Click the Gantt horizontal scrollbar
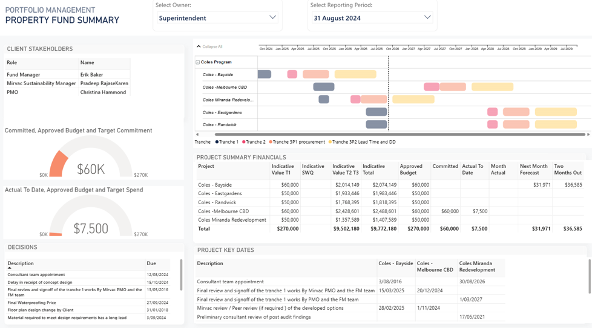The image size is (592, 328). pyautogui.click(x=400, y=135)
